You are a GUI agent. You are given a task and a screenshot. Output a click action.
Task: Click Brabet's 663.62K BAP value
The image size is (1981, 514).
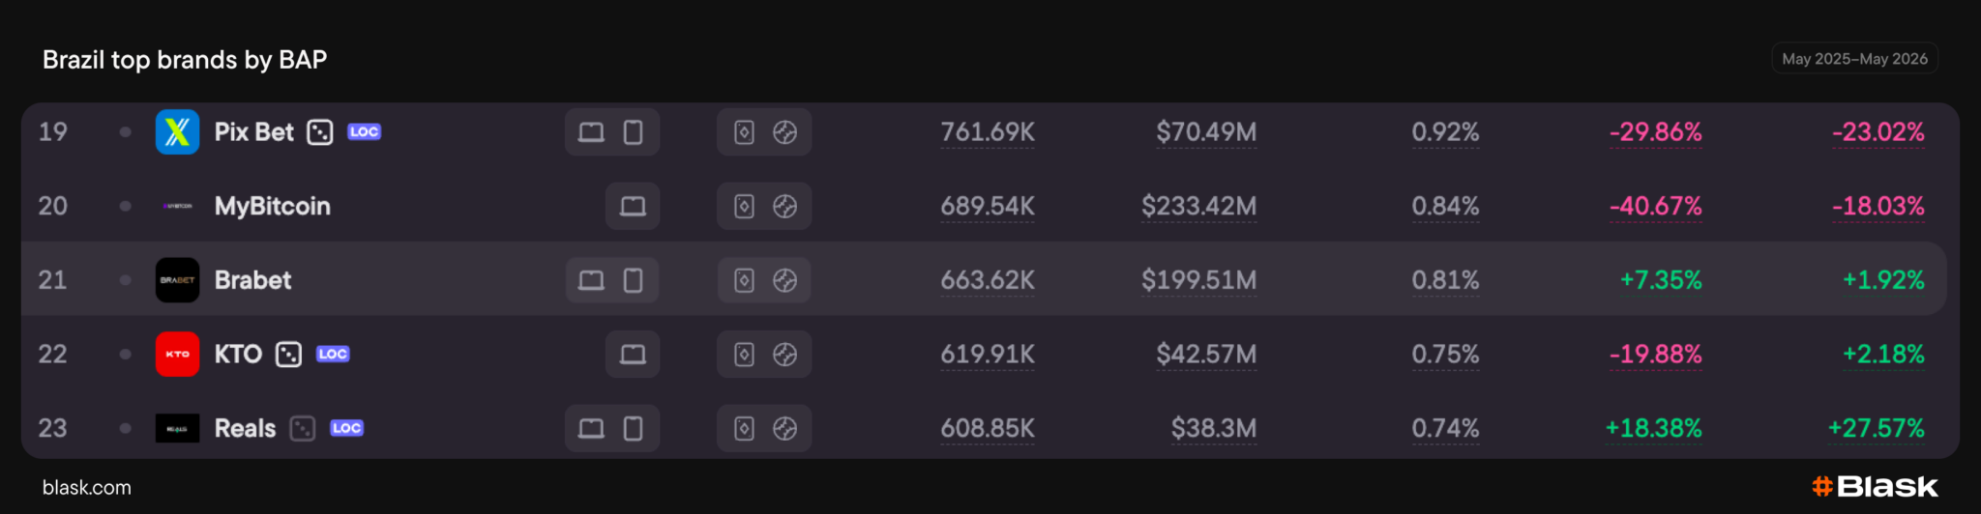point(988,280)
